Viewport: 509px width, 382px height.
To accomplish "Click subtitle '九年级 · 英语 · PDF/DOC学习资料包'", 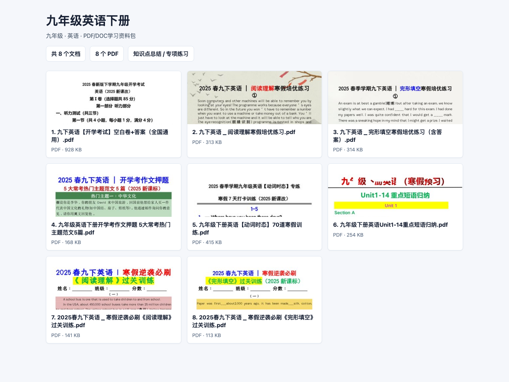I will 91,36.
